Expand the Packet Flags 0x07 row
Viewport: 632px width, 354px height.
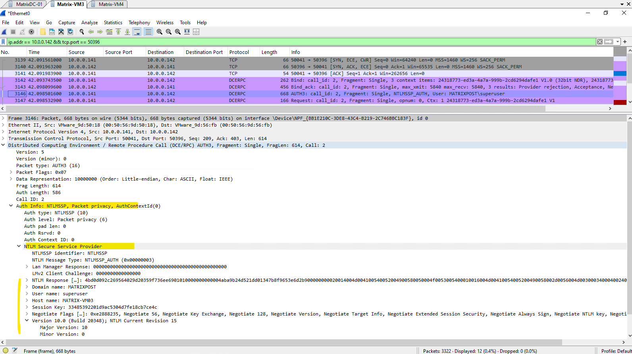pos(11,172)
